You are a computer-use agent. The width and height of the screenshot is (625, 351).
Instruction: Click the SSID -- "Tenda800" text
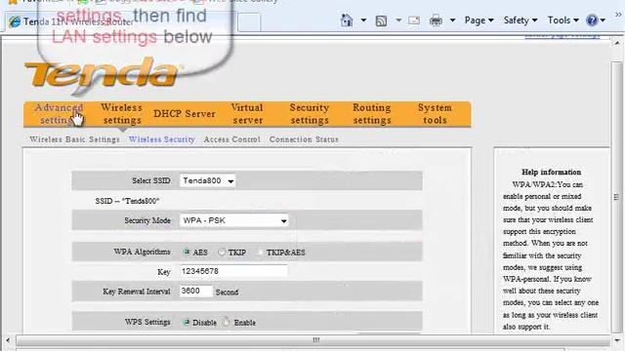point(127,201)
